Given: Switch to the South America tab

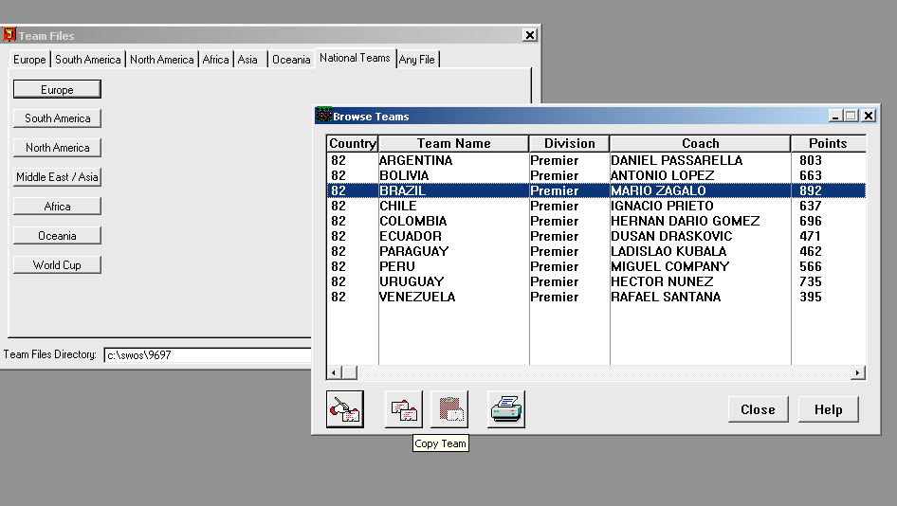Looking at the screenshot, I should 87,60.
